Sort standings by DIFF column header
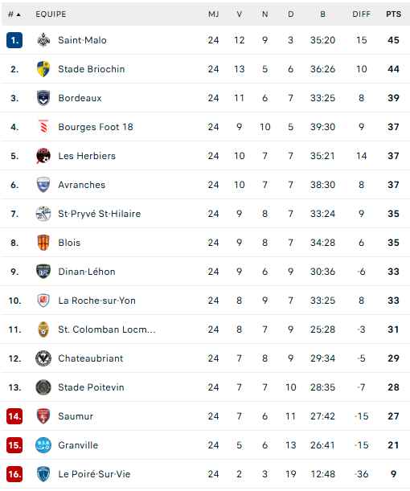Viewport: 410px width, 491px height. pyautogui.click(x=361, y=14)
